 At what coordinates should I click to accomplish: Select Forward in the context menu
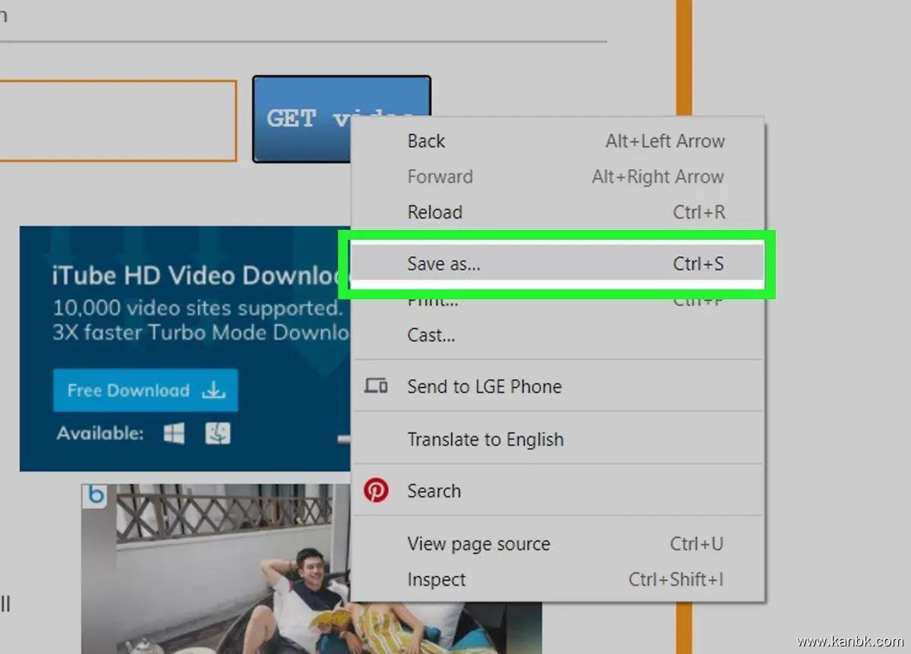coord(440,177)
